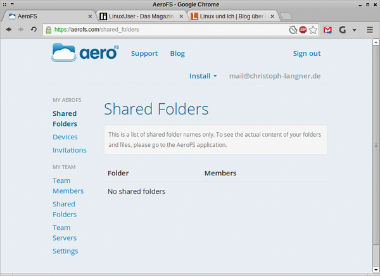Click the Sign out link
This screenshot has height=276, width=380.
point(307,54)
